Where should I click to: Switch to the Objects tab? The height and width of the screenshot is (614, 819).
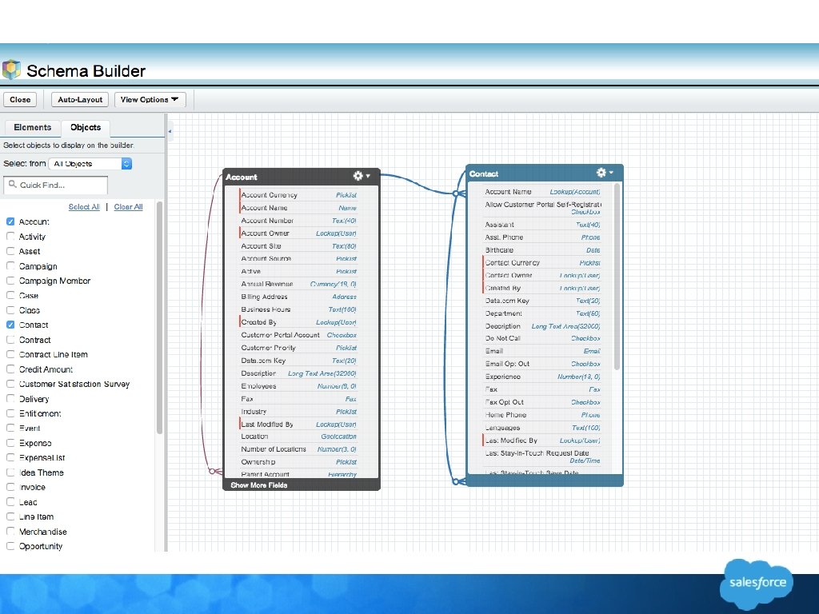pyautogui.click(x=86, y=127)
